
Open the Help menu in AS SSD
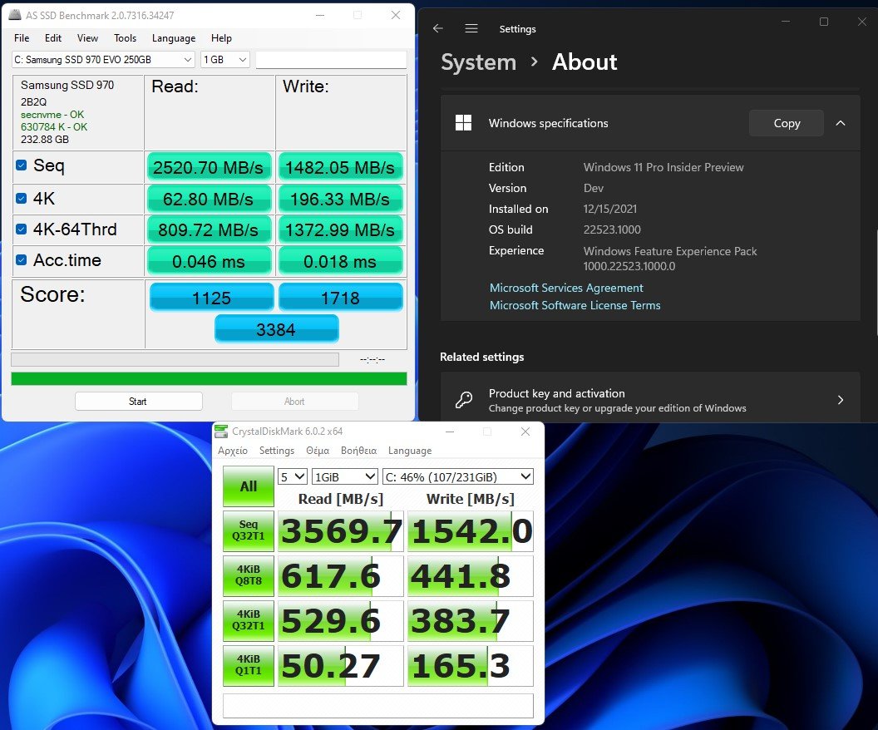point(221,38)
